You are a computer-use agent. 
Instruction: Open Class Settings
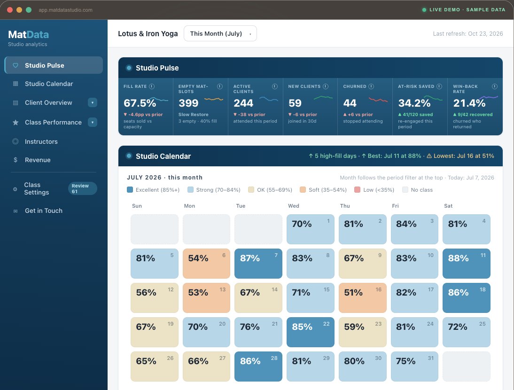point(36,188)
